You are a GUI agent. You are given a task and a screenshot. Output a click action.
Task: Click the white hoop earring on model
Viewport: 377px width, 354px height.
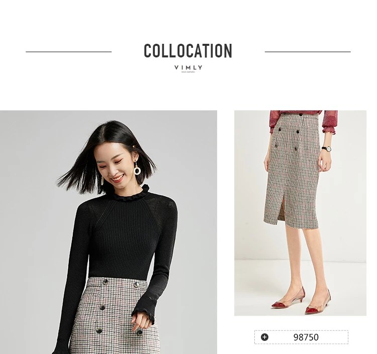pyautogui.click(x=138, y=171)
